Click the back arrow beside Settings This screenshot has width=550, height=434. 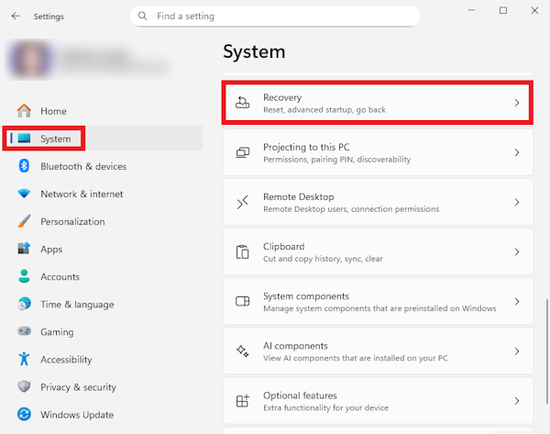(16, 17)
